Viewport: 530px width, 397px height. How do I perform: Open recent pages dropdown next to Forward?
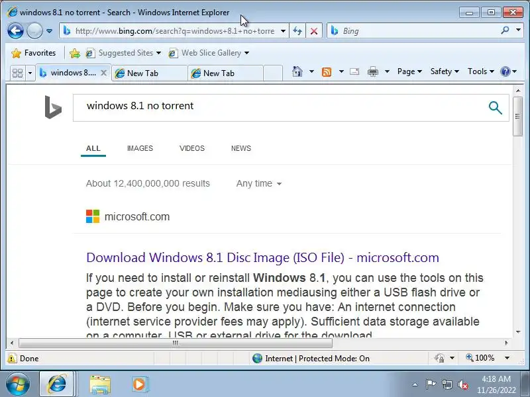point(49,31)
